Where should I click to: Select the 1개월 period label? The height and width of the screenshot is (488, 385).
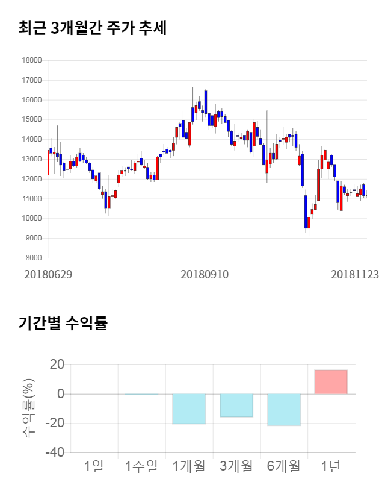click(189, 466)
